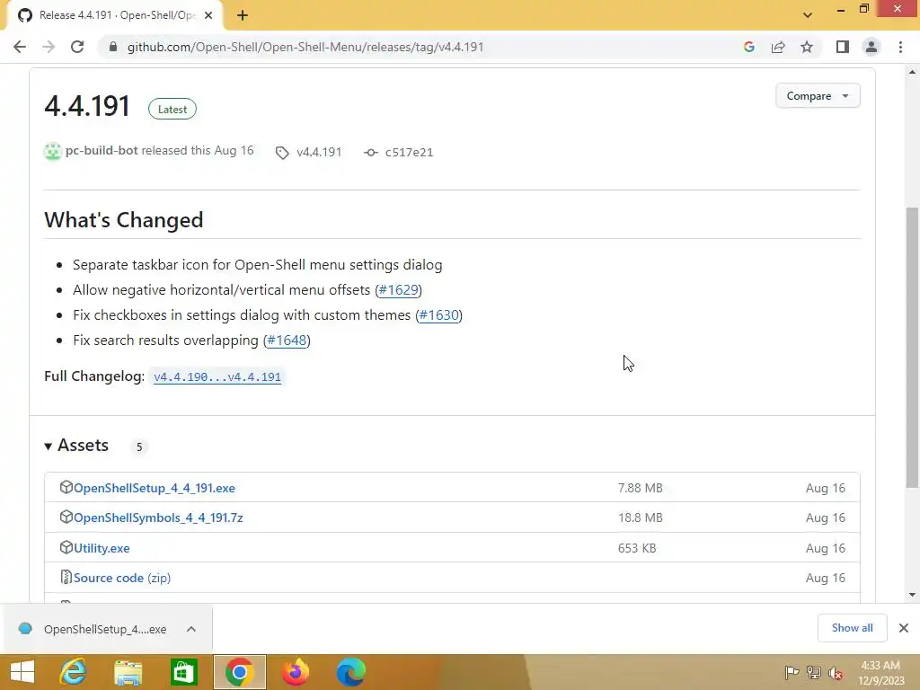Click the What's Changed heading
920x690 pixels.
(124, 220)
